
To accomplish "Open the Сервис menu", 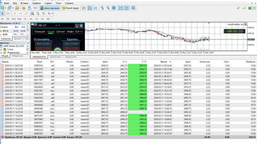I will coord(49,3).
